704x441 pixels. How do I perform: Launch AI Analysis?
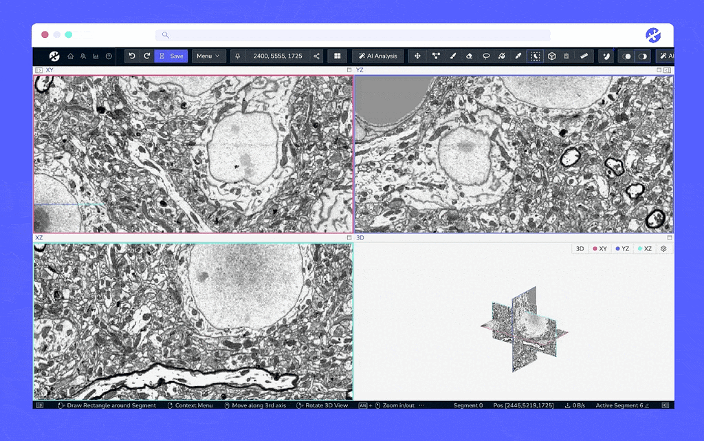(377, 56)
